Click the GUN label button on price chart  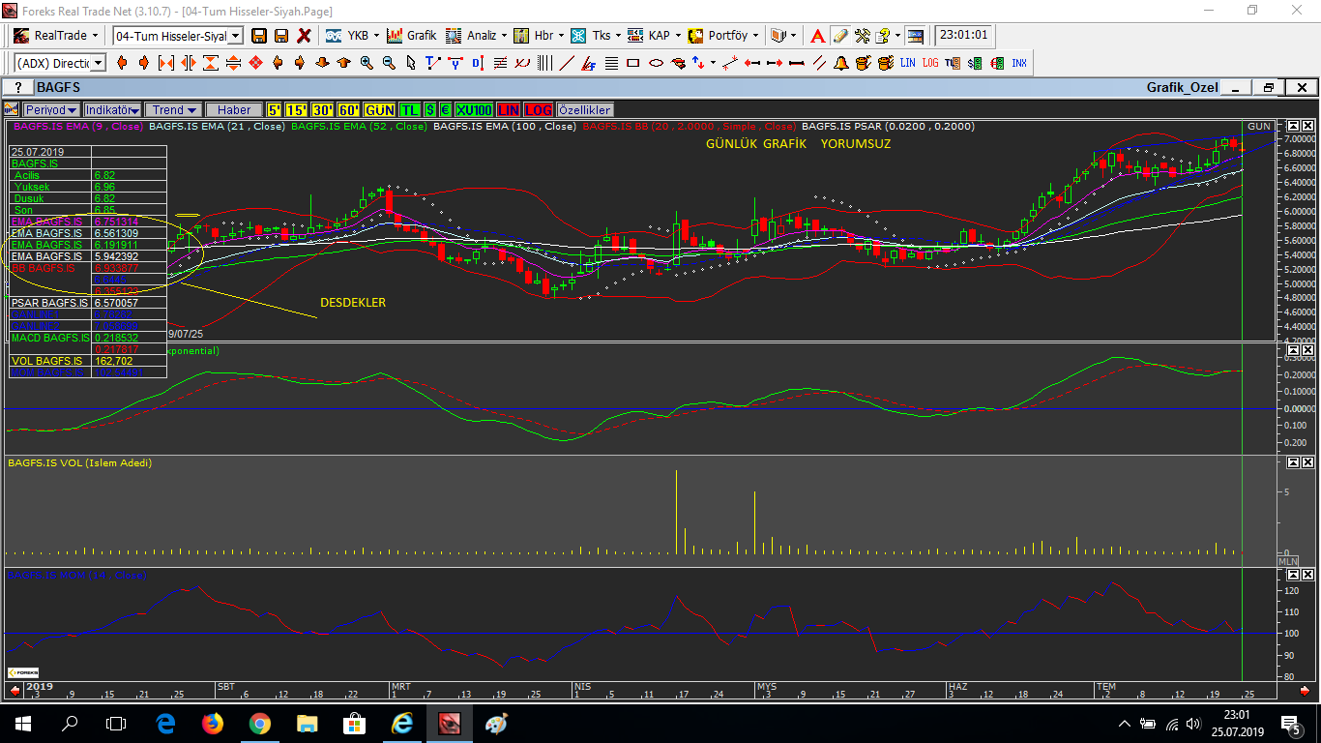[x=1259, y=127]
